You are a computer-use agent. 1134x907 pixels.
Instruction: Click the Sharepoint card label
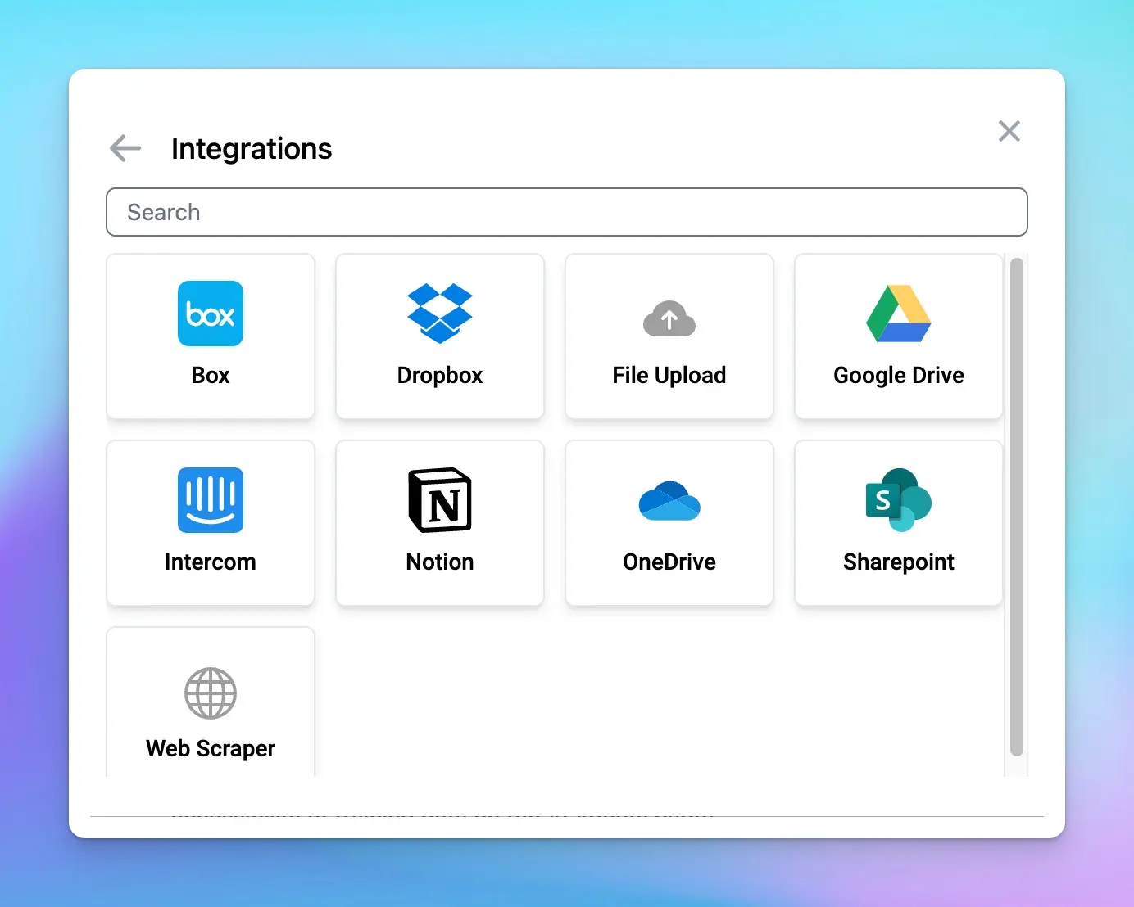coord(899,562)
